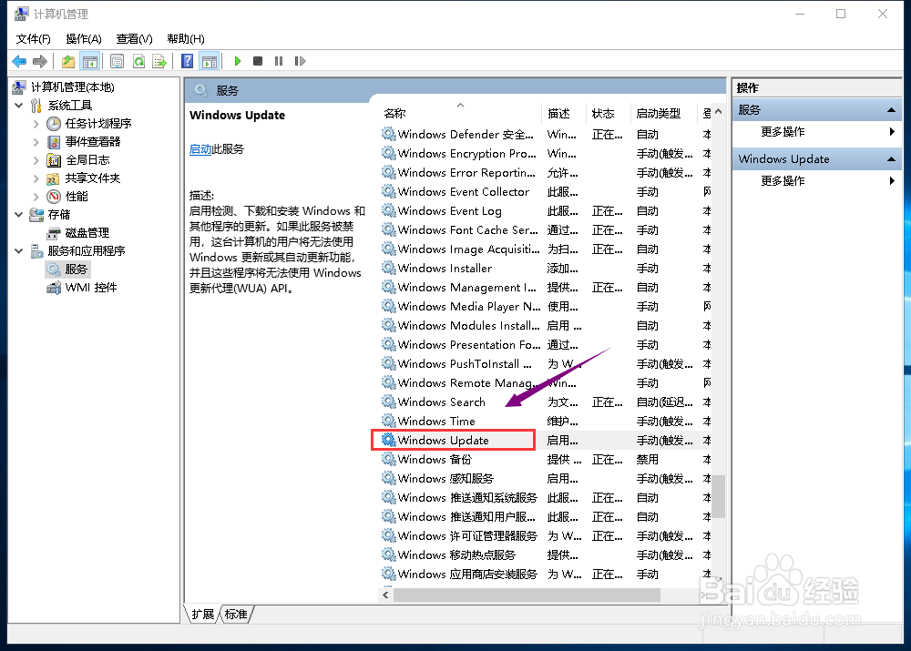Click the Export list toolbar icon
This screenshot has height=651, width=911.
tap(159, 61)
